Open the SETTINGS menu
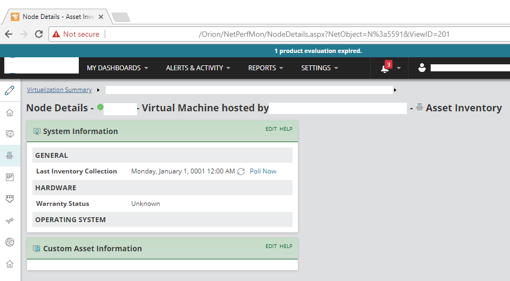 tap(319, 68)
